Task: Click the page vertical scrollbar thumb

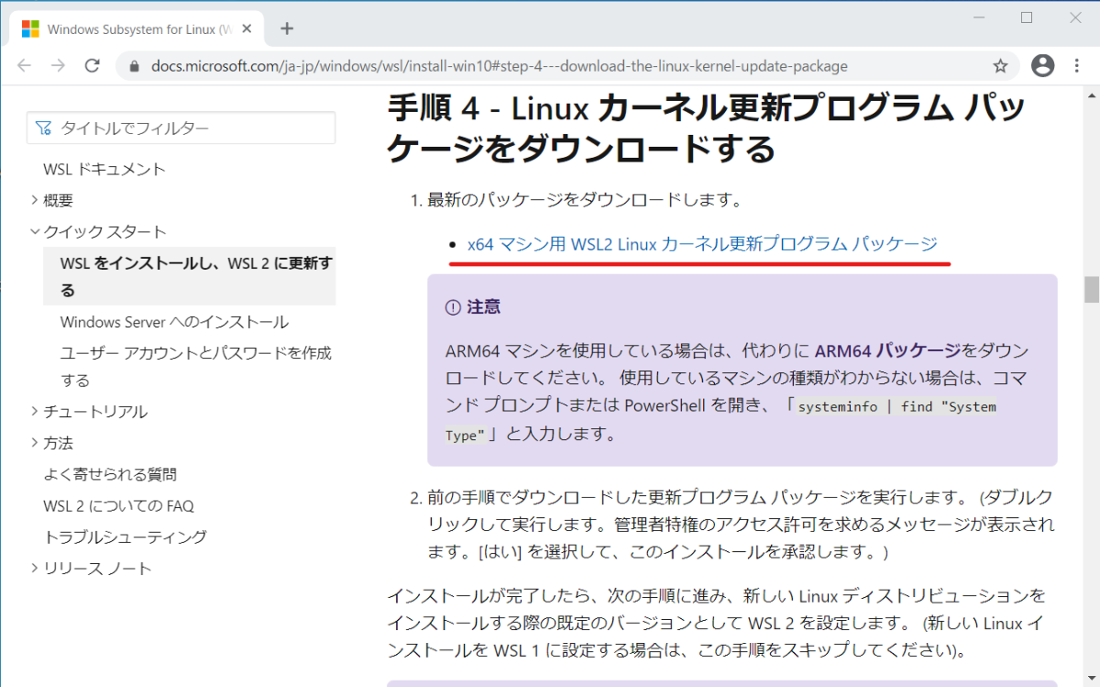Action: point(1091,288)
